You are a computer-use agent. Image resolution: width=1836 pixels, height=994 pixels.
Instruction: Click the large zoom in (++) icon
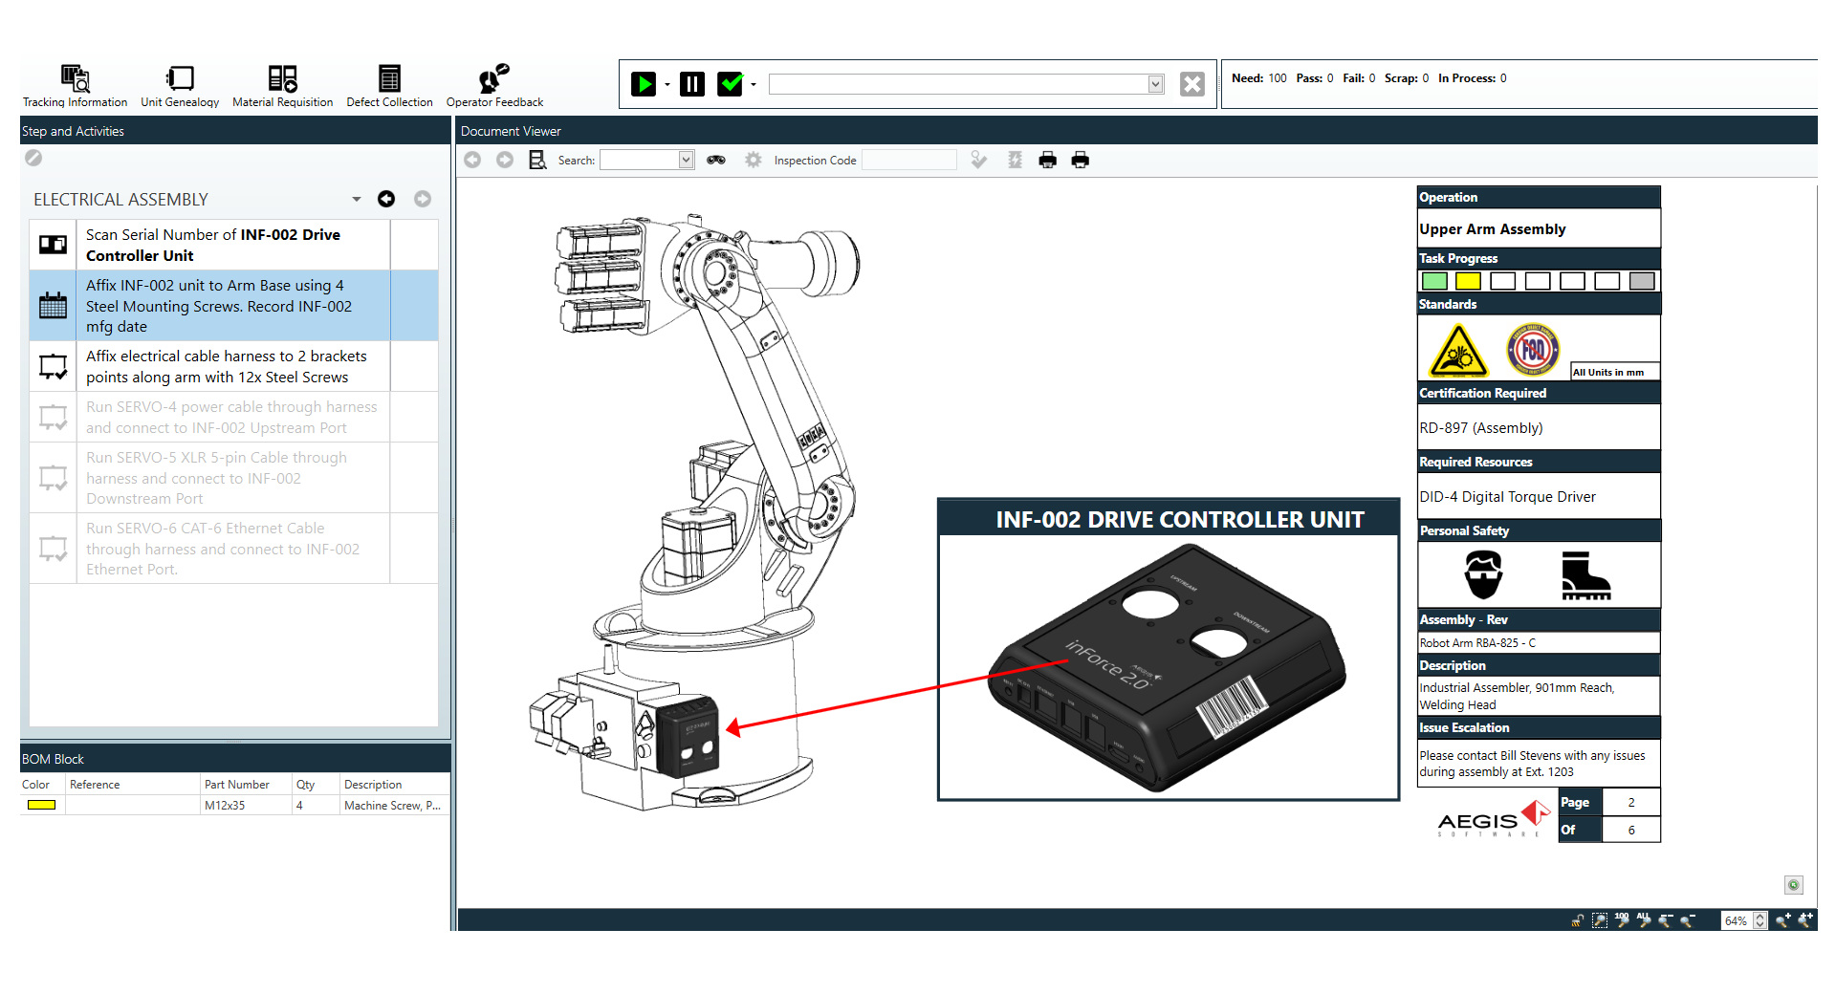[x=1805, y=920]
